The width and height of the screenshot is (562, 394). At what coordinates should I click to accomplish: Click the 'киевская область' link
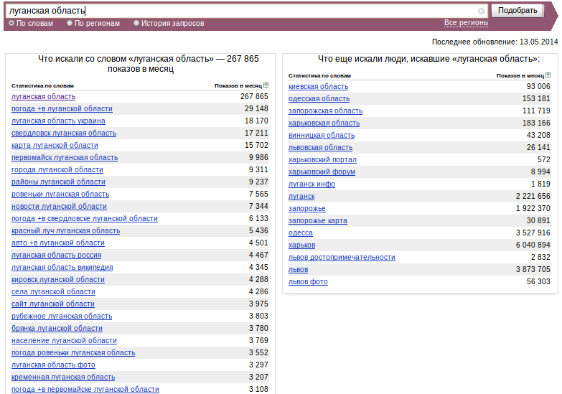point(318,86)
